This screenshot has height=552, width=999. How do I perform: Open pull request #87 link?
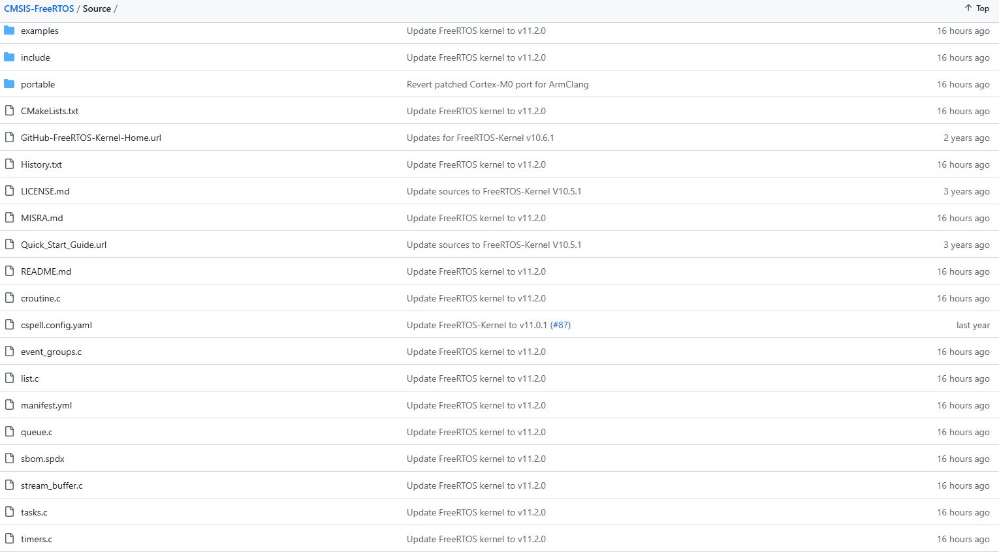click(x=560, y=325)
